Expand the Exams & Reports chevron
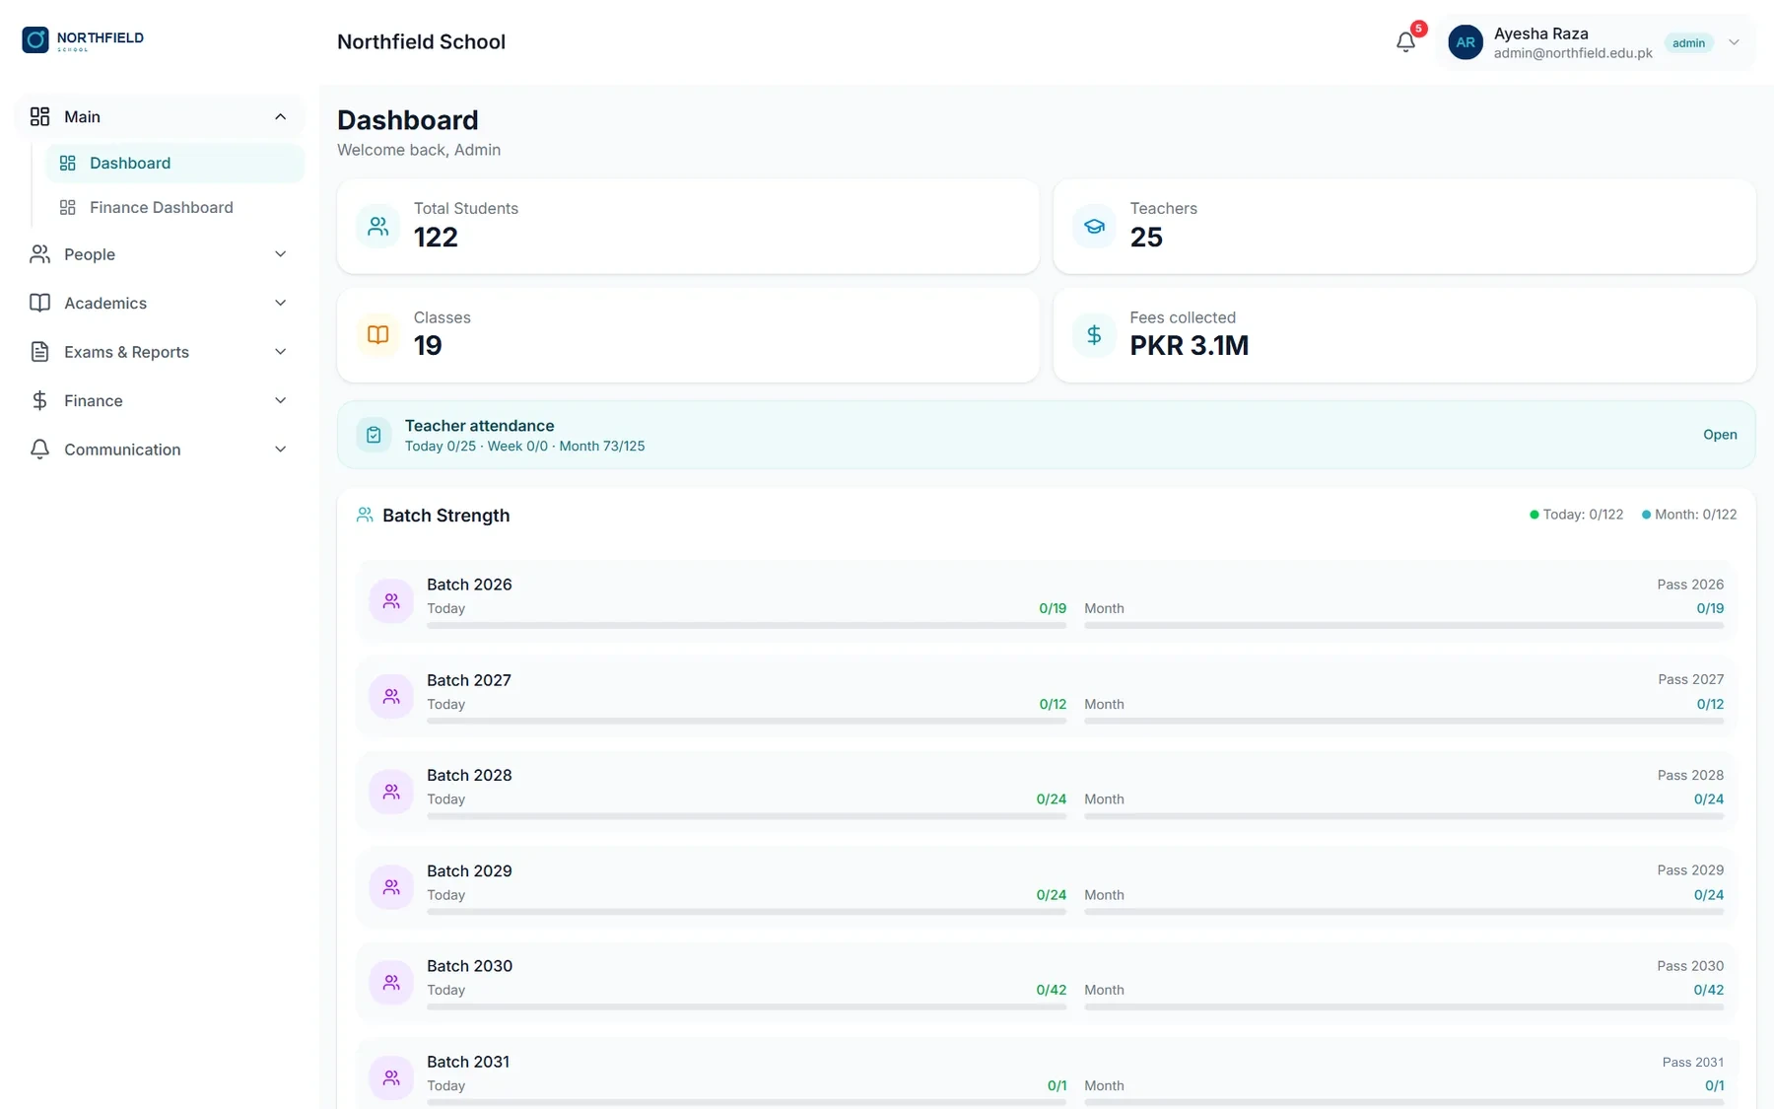 [x=280, y=352]
